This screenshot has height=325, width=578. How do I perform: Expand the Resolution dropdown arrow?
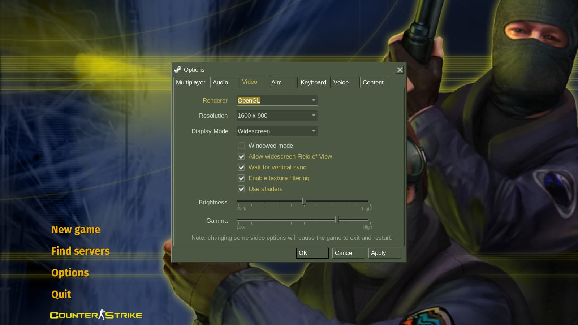pos(314,116)
